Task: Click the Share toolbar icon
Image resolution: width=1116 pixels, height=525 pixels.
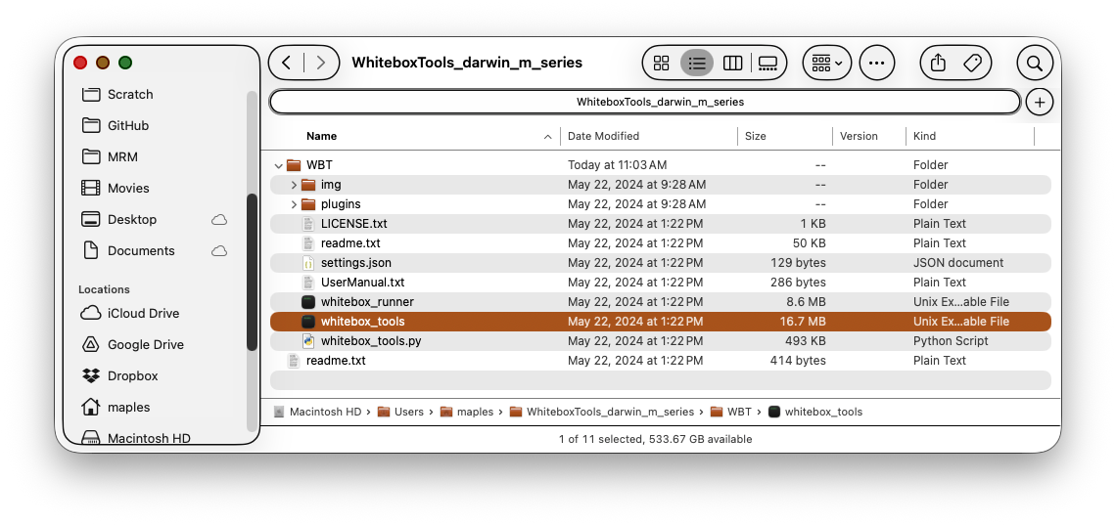Action: [938, 64]
